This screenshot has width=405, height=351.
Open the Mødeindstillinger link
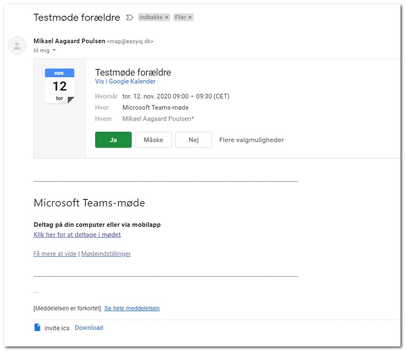106,254
